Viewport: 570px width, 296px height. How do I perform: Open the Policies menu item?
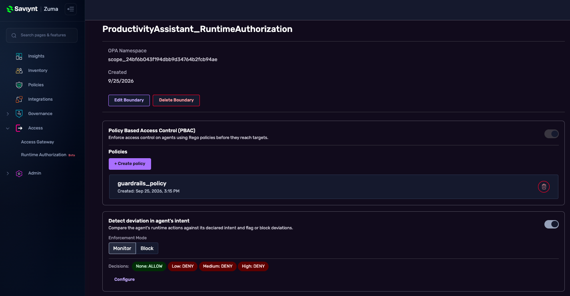(x=36, y=85)
